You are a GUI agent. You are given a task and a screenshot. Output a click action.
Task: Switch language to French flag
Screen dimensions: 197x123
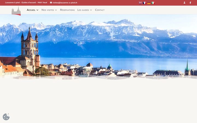coord(144,3)
